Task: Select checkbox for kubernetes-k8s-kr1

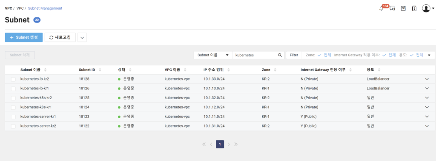Action: (13, 107)
